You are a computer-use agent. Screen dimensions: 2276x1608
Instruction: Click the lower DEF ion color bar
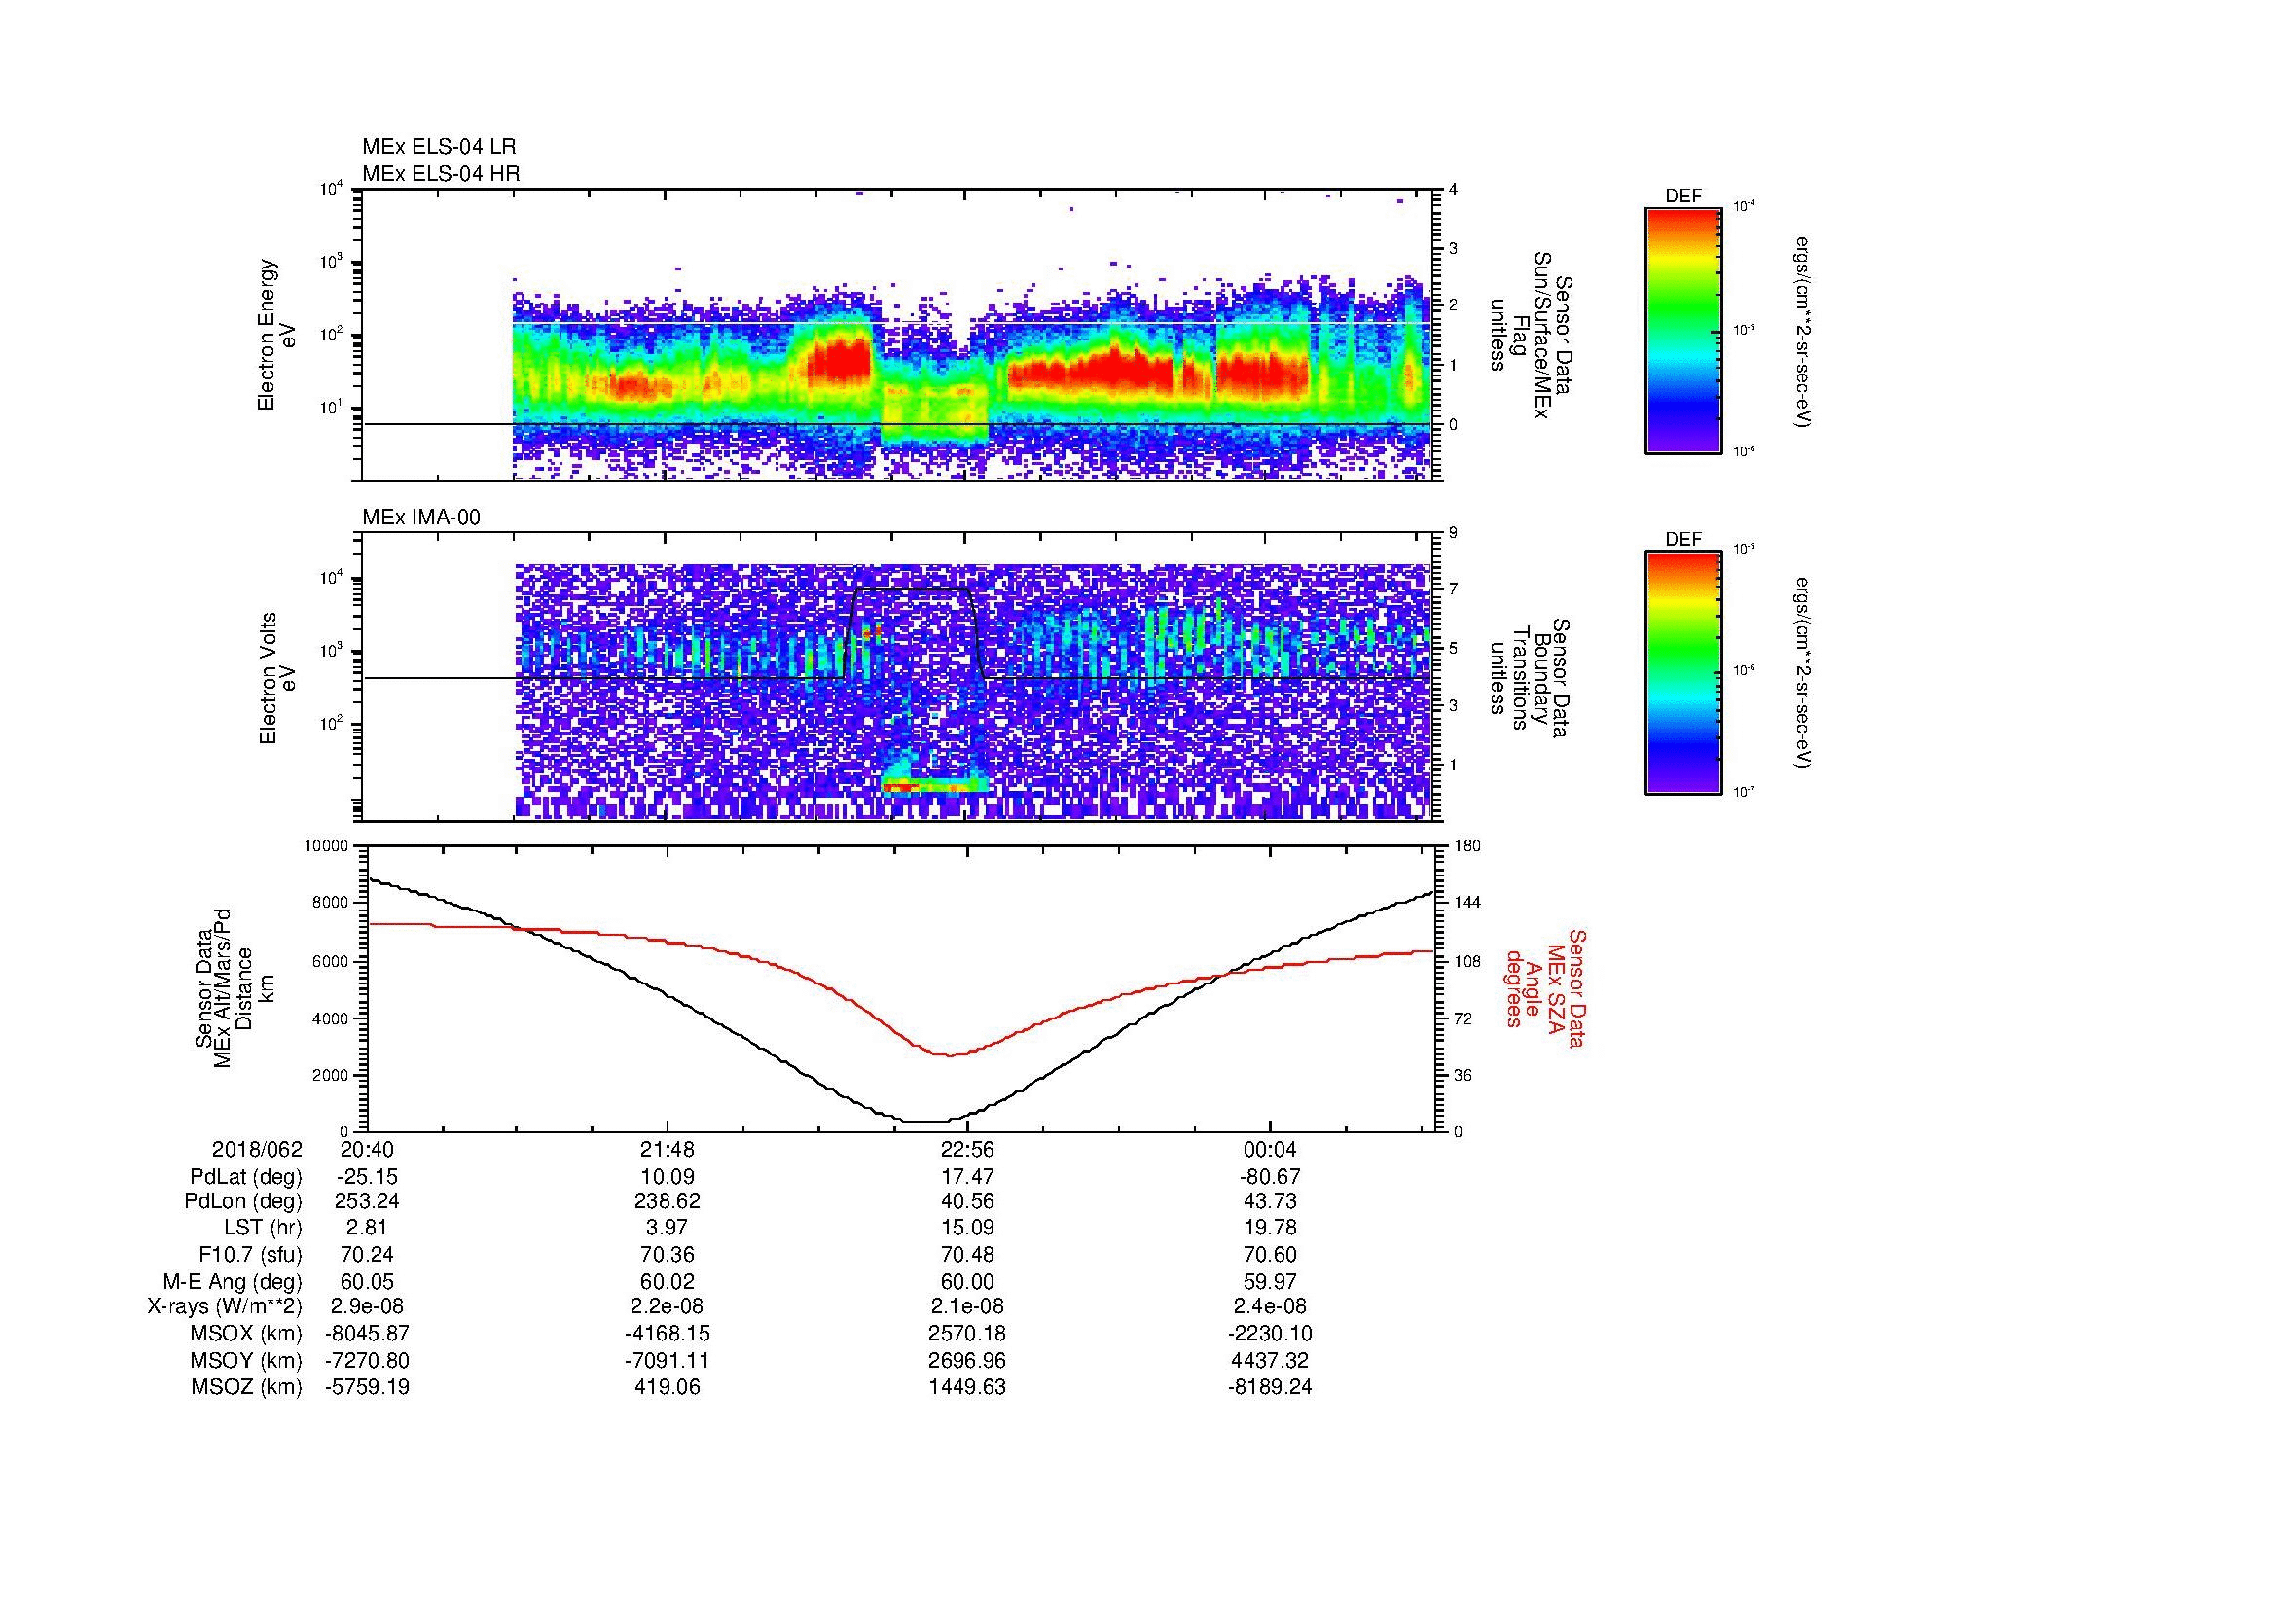point(1683,674)
